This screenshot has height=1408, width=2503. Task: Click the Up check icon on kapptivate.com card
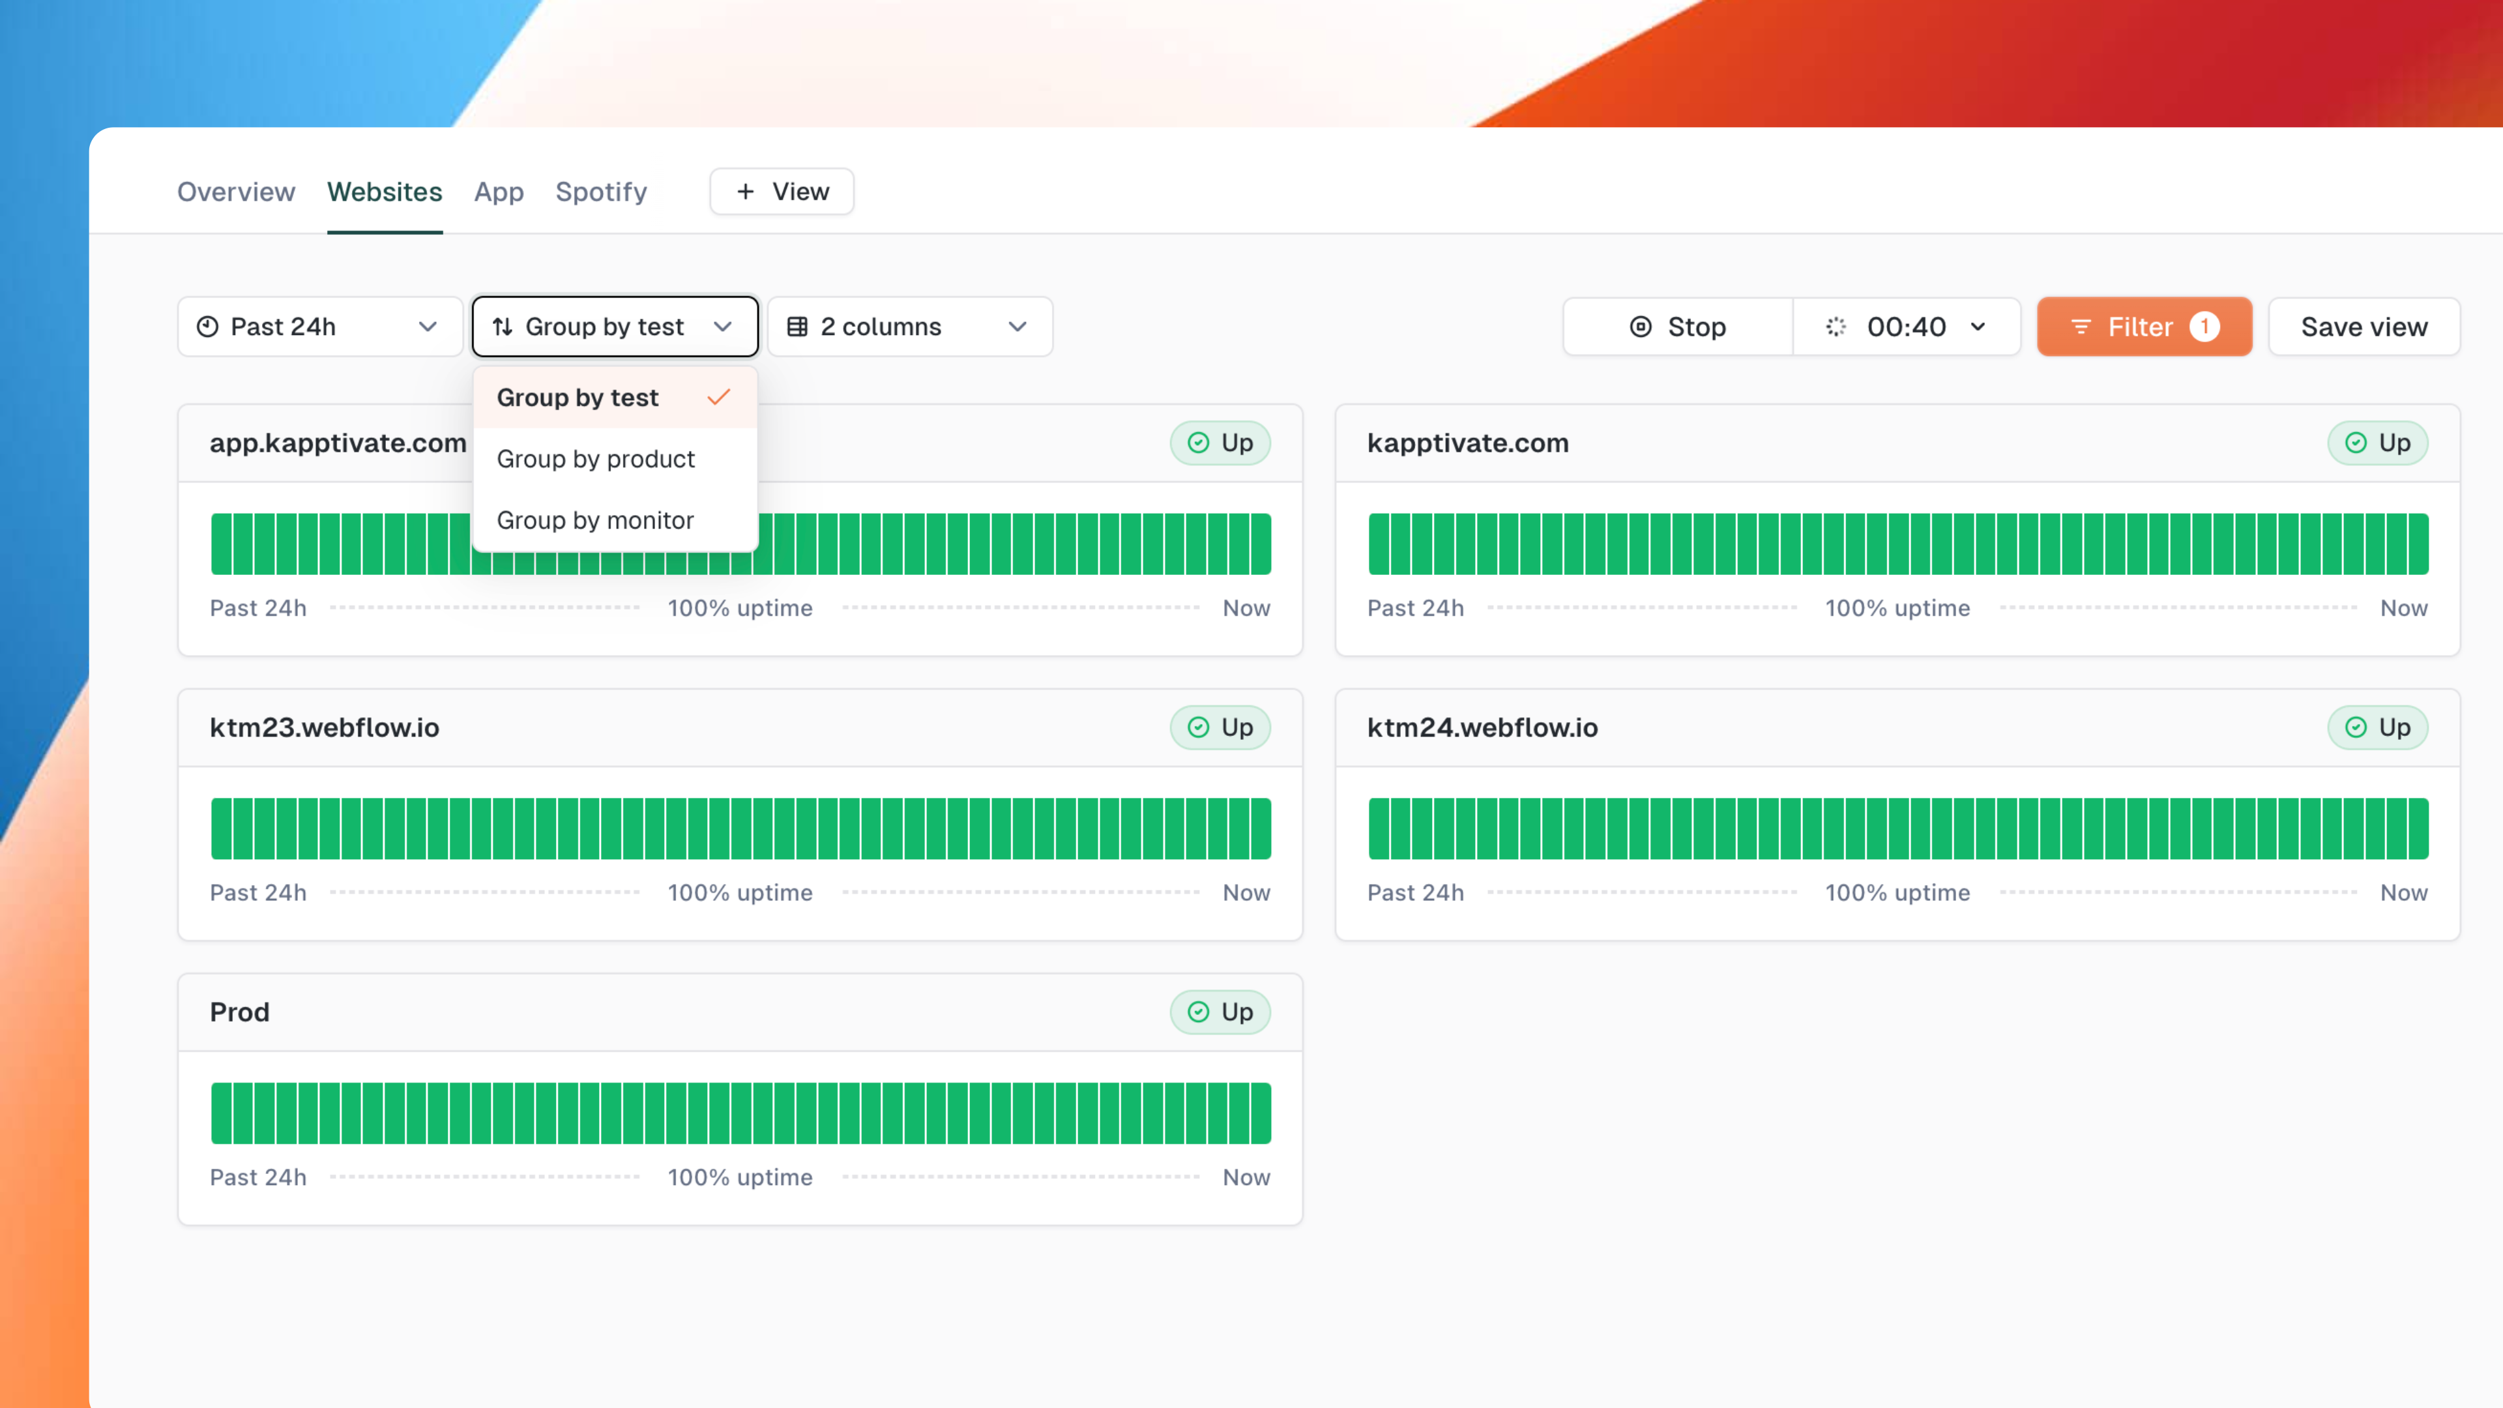(x=2355, y=443)
